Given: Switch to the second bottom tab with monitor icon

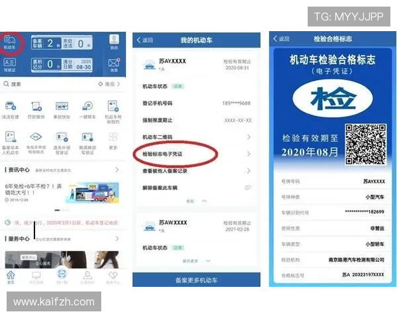Looking at the screenshot, I should click(36, 278).
